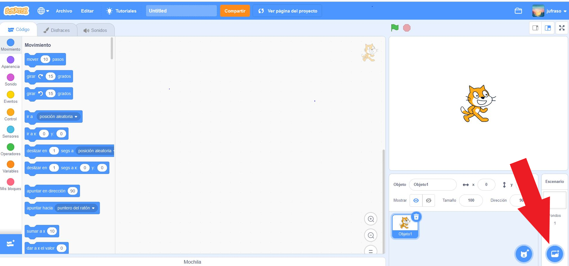Open My Stuff folder icon
The image size is (569, 266).
click(x=518, y=11)
